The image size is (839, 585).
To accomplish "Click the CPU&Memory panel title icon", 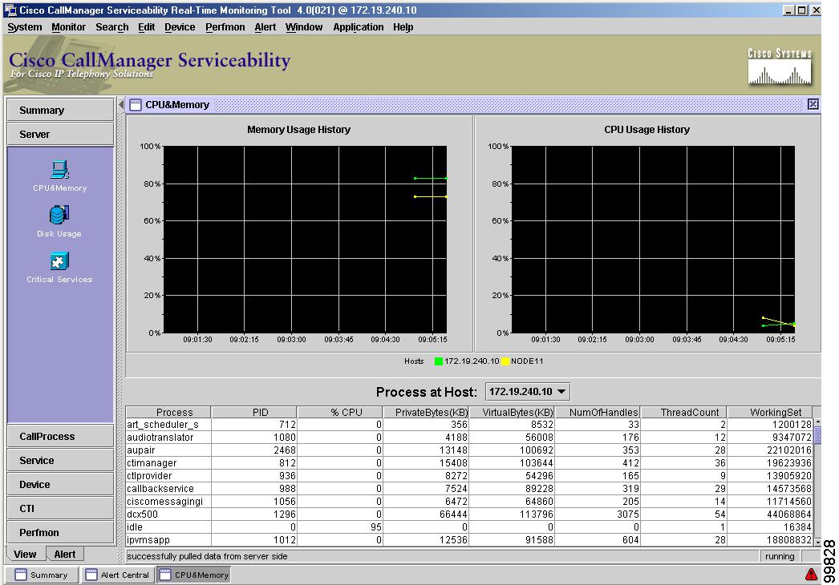I will 136,105.
